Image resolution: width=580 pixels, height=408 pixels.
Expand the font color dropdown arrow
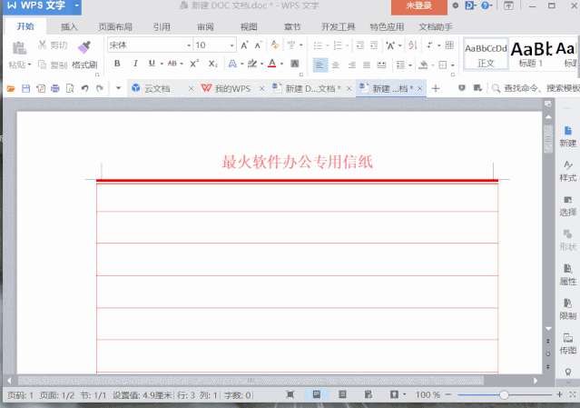282,64
